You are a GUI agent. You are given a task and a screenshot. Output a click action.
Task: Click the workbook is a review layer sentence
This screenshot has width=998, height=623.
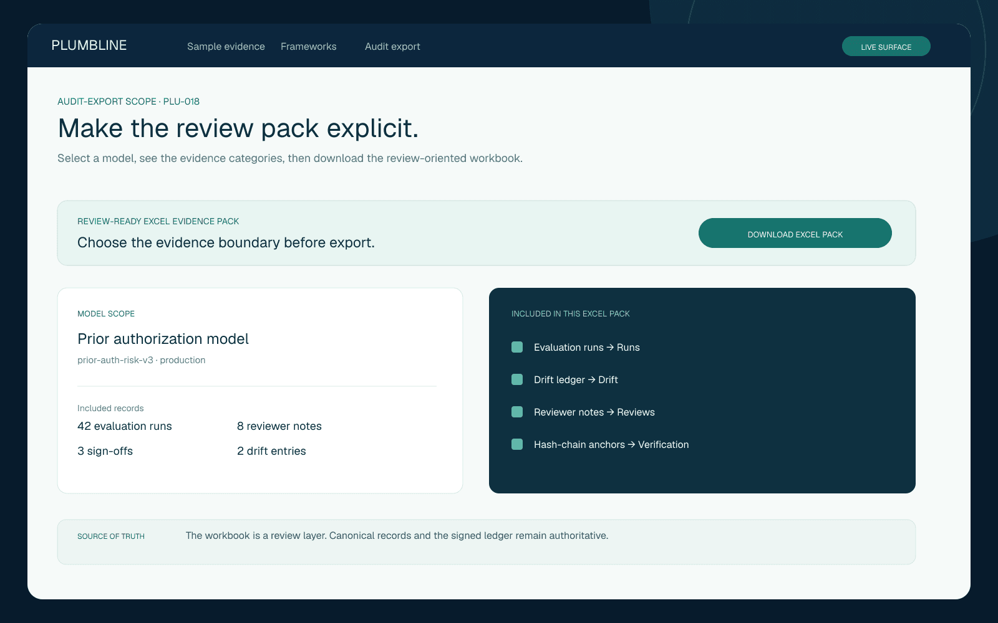tap(397, 536)
